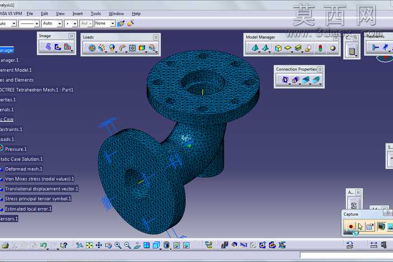This screenshot has width=393, height=262.
Task: Apply the Clamp restraint icon
Action: 375,47
